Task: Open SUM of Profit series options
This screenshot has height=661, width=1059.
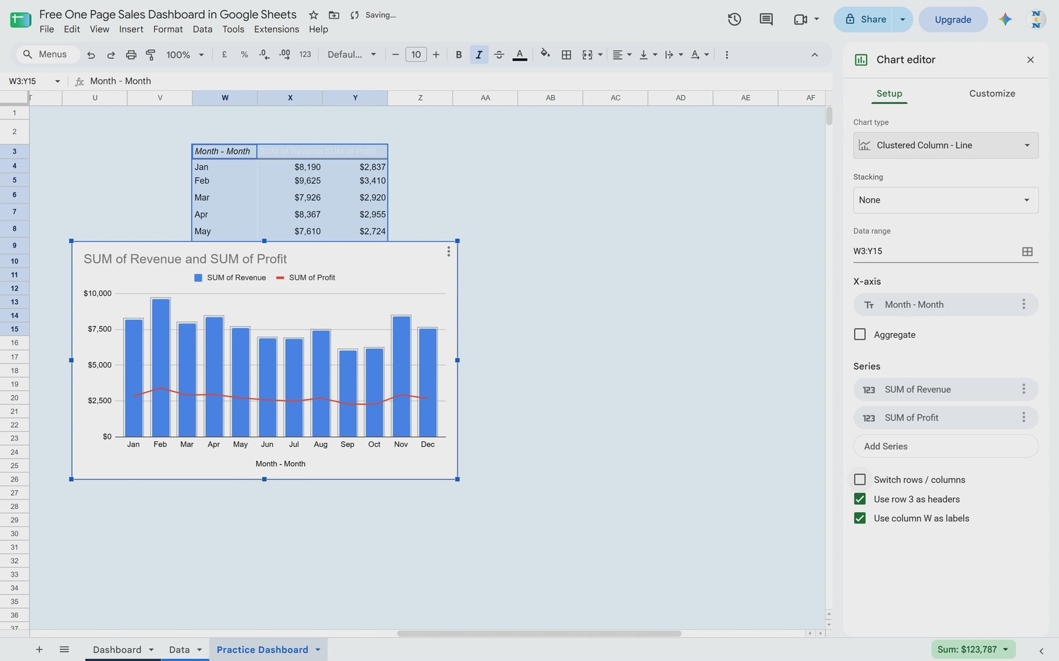Action: [x=1023, y=417]
